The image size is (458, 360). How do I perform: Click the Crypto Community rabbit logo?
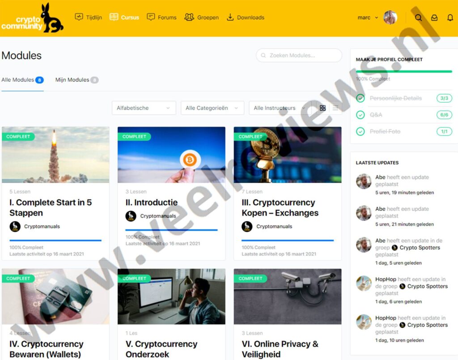tap(32, 19)
